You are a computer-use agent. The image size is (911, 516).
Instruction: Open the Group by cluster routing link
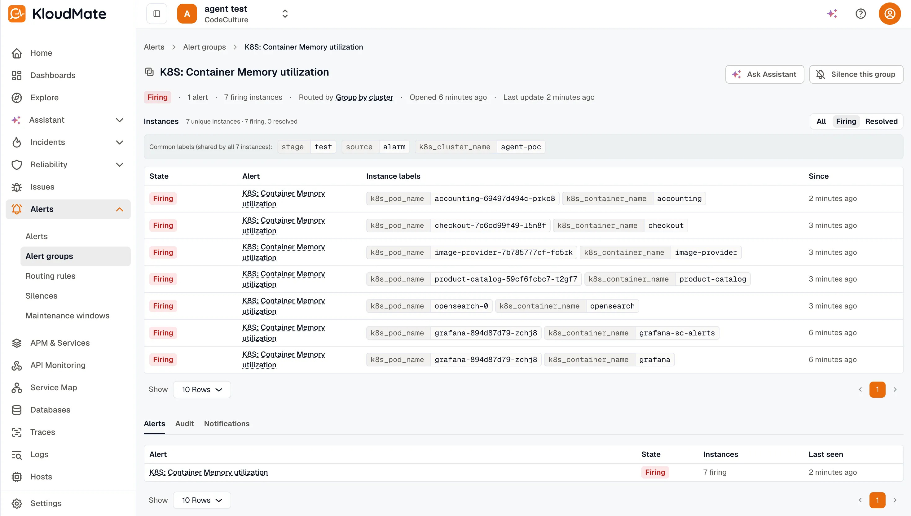(x=364, y=97)
